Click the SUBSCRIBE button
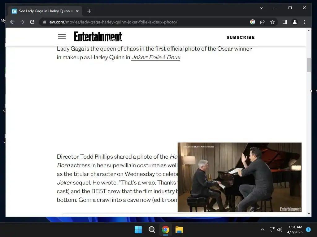This screenshot has height=237, width=317. [x=241, y=37]
